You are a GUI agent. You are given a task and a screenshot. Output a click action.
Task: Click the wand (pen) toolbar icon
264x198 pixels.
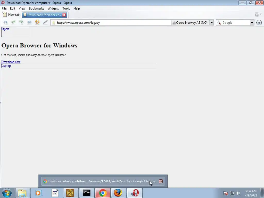tap(45, 22)
